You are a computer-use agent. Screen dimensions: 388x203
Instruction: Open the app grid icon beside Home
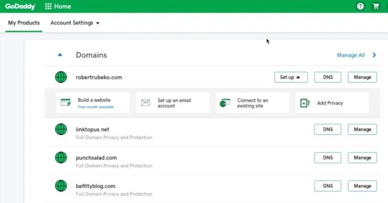(x=48, y=6)
